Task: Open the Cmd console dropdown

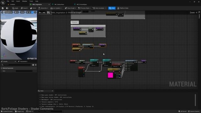Action: click(30, 111)
